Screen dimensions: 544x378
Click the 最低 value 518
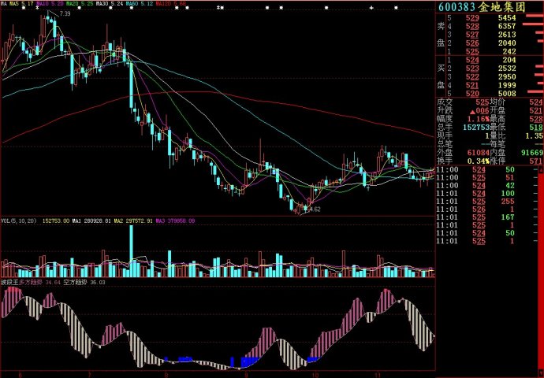(x=536, y=128)
